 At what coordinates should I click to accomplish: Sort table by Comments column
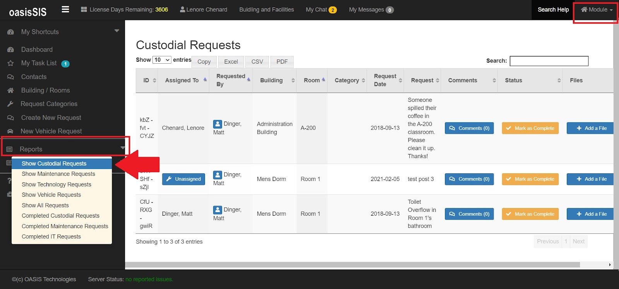click(469, 80)
